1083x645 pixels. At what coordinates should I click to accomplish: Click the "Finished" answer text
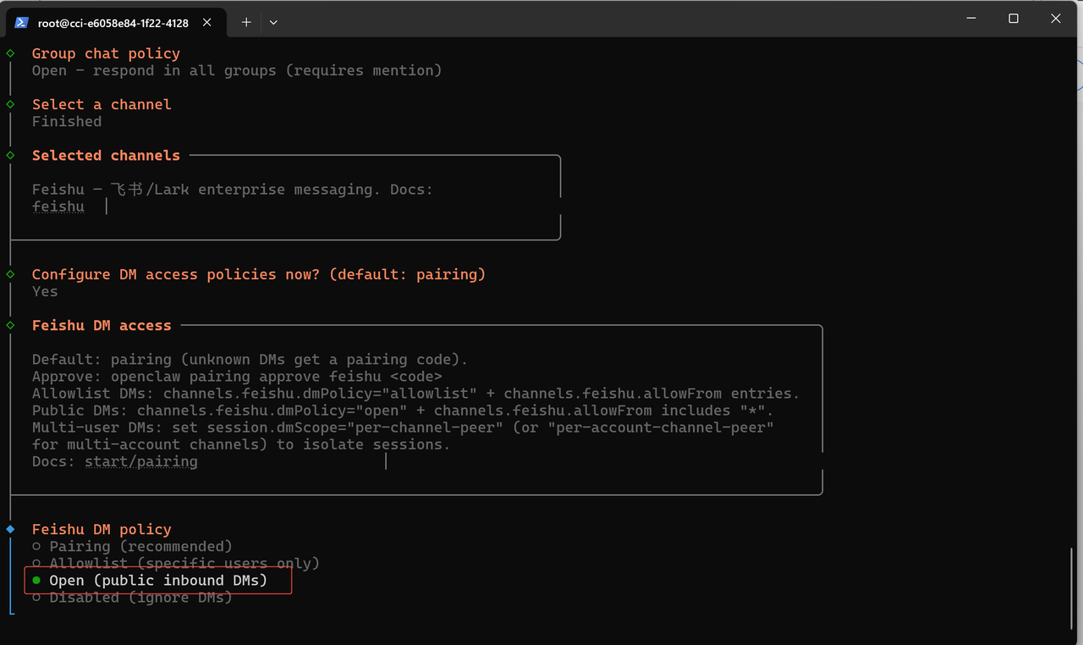(x=67, y=122)
